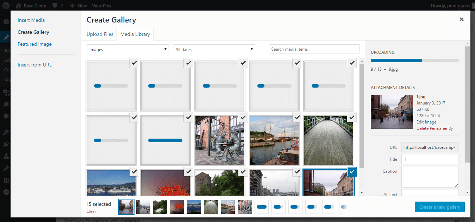
Task: Deselect the marina apartments photo checkmark
Action: [298, 171]
